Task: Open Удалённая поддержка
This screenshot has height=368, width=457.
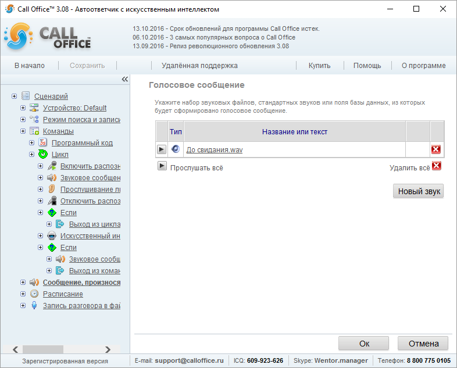Action: pos(199,66)
